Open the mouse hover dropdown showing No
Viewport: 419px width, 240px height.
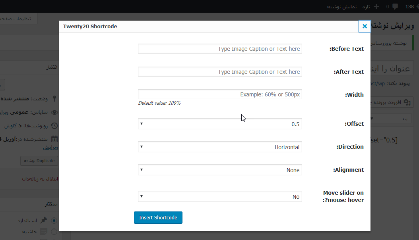coord(220,196)
